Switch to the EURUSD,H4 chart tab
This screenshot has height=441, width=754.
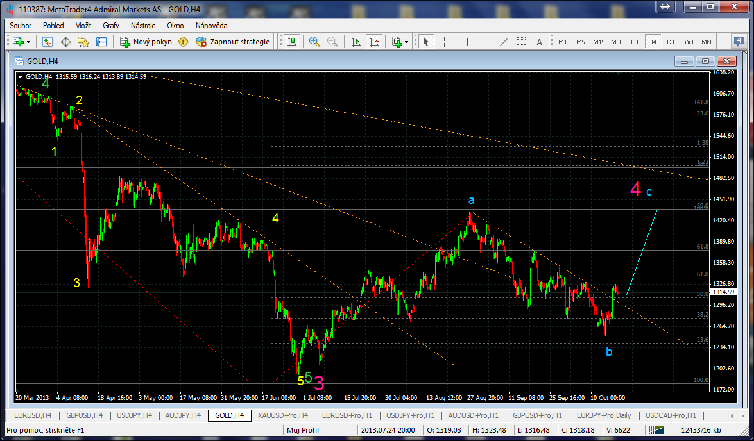tap(33, 415)
